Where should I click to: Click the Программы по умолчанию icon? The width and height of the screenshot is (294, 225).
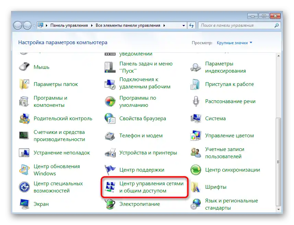(110, 101)
